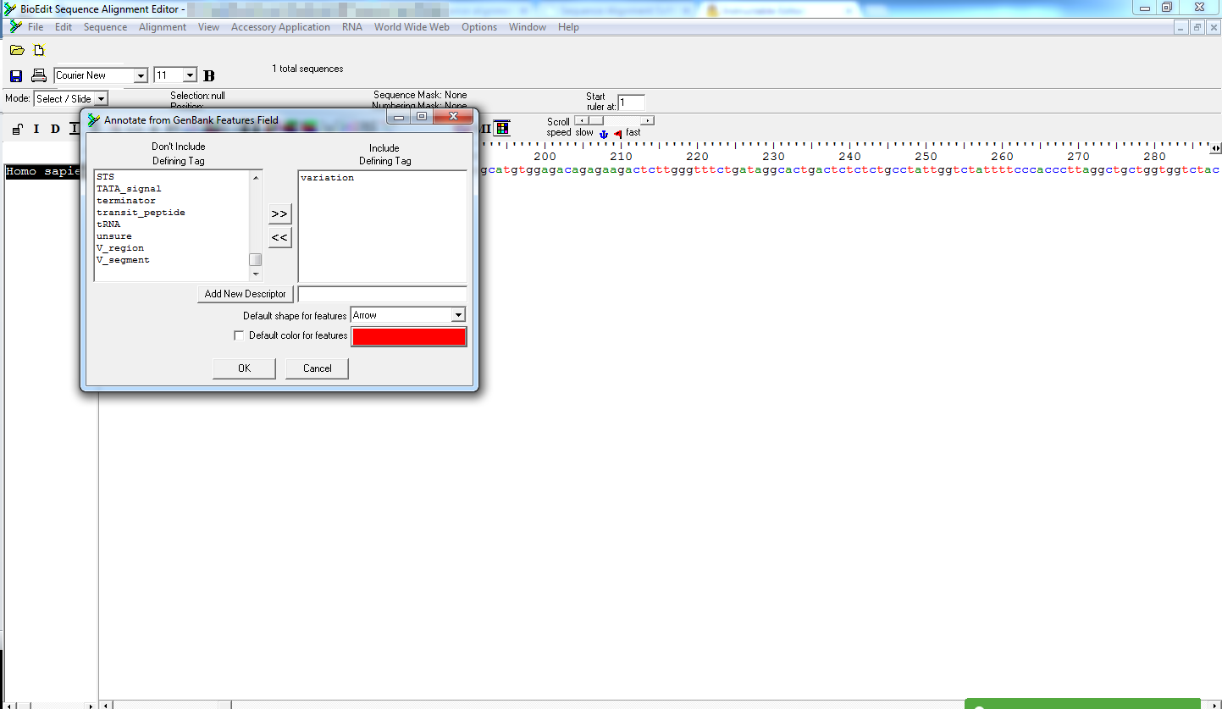Open the Help menu
Image resolution: width=1222 pixels, height=709 pixels.
[x=568, y=27]
